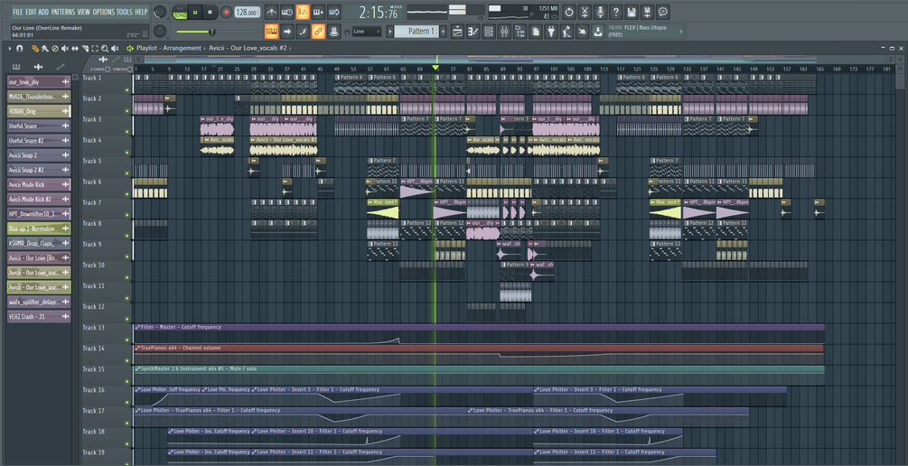Open playlist options menu arrow

click(x=10, y=49)
